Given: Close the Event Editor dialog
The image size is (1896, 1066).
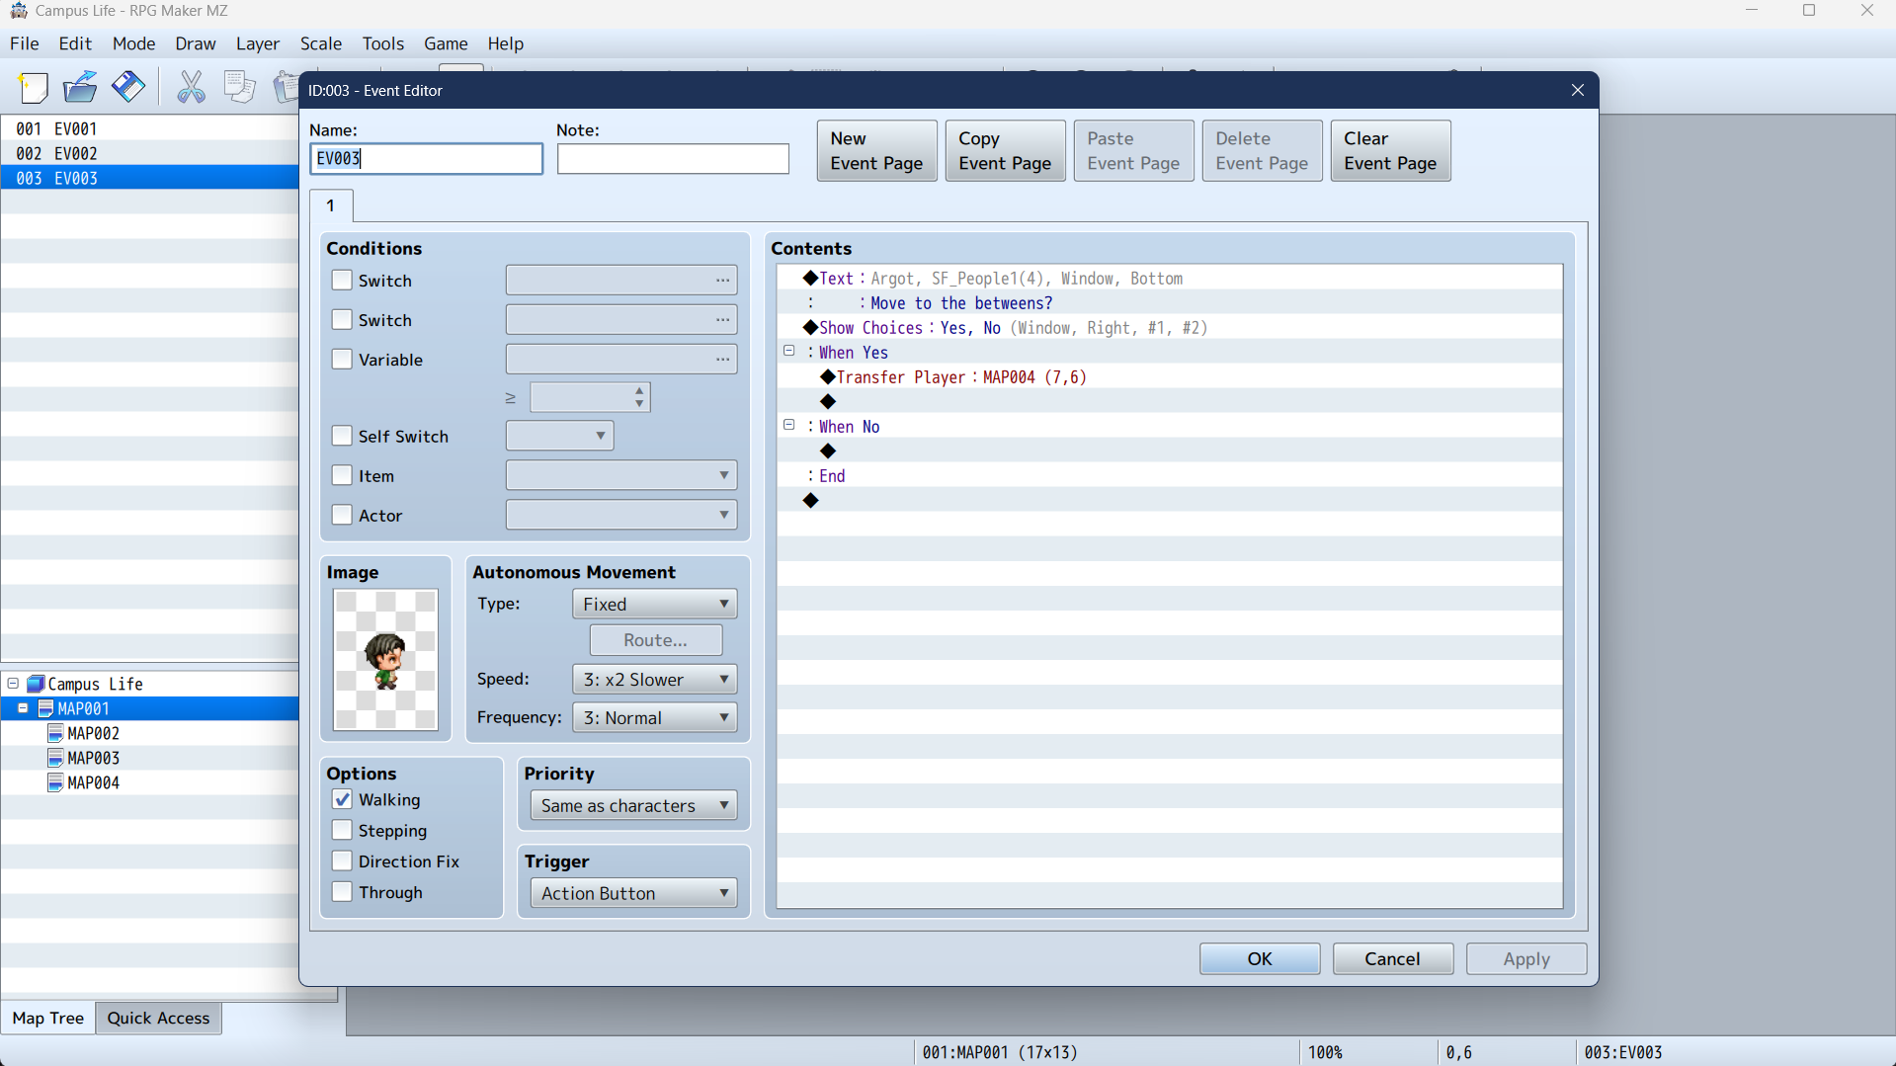Looking at the screenshot, I should point(1578,90).
